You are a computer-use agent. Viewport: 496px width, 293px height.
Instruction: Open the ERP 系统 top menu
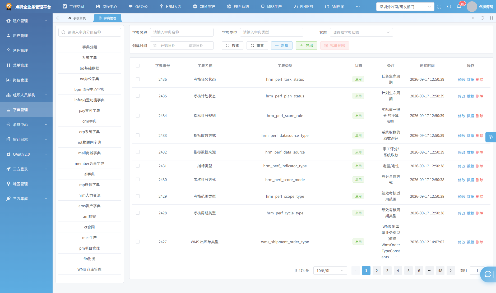(238, 7)
